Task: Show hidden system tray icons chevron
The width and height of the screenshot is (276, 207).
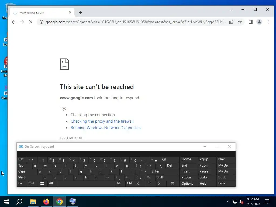Action: click(x=228, y=202)
